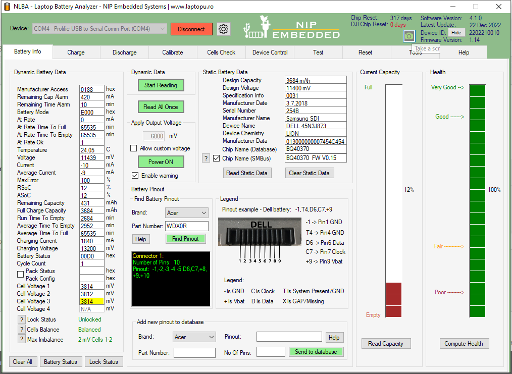Viewport: 512px width, 374px height.
Task: Toggle the Allow custom voltage checkbox
Action: [x=133, y=148]
